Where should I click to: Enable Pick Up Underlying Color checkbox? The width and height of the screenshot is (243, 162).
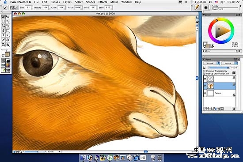(204, 73)
